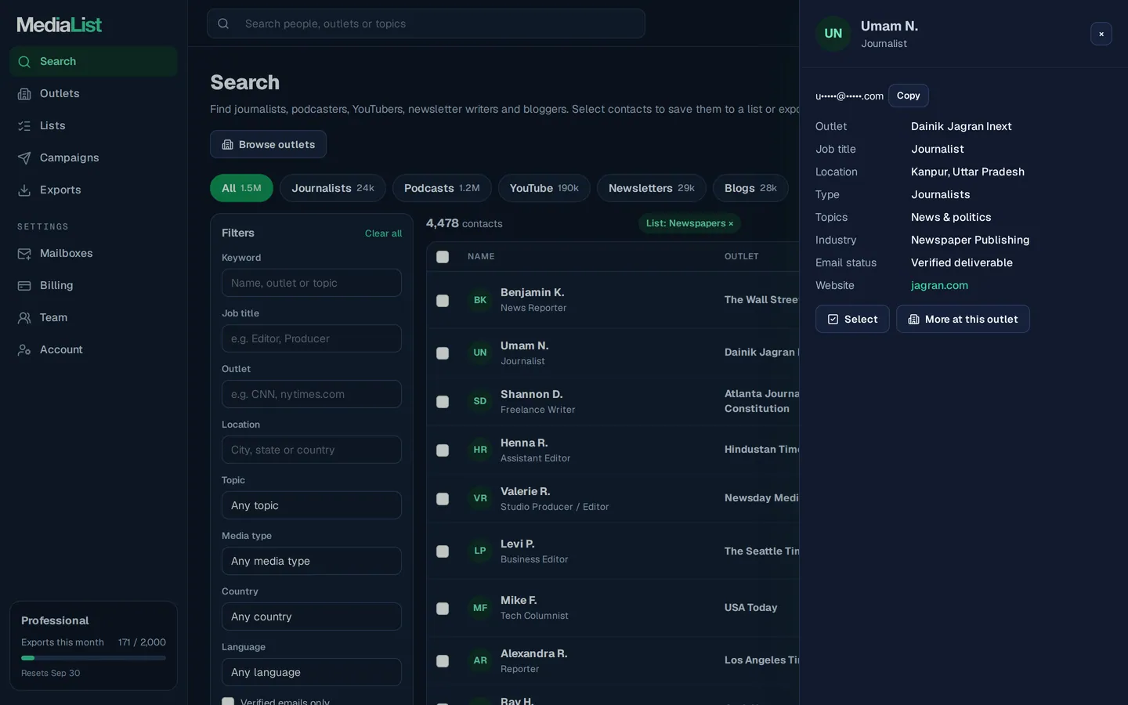Check the box for Shannon D.

pyautogui.click(x=443, y=402)
